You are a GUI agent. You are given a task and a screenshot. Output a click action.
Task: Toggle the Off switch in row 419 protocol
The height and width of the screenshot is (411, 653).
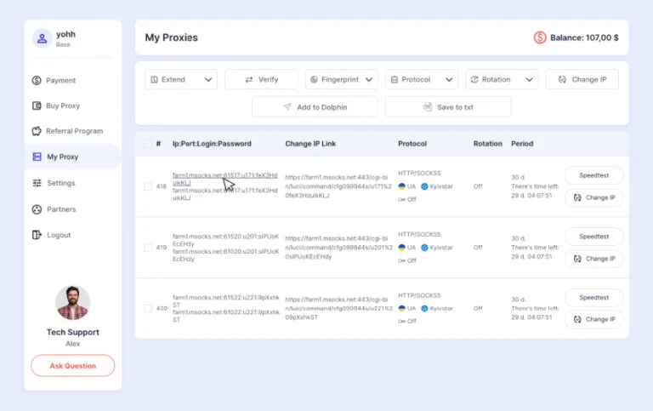click(407, 260)
